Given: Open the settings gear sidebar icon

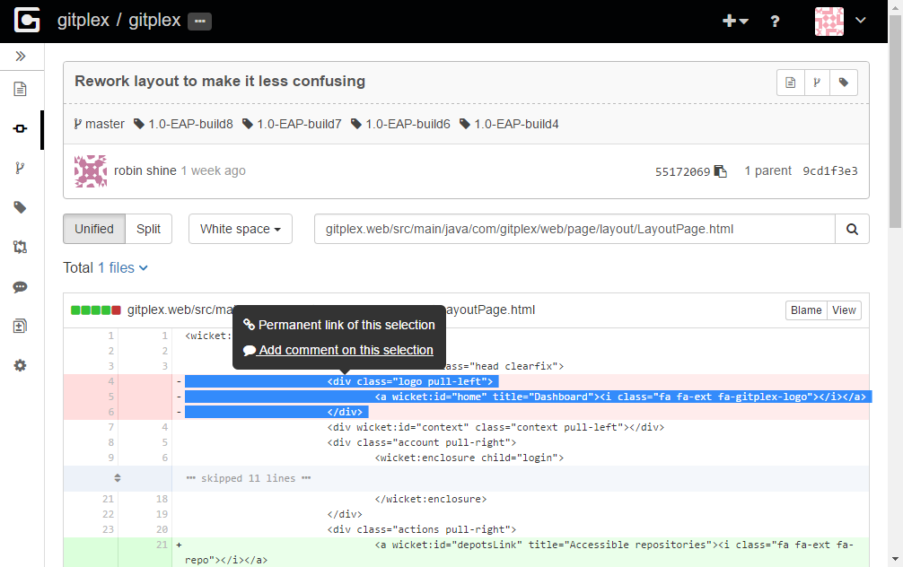Looking at the screenshot, I should tap(20, 365).
